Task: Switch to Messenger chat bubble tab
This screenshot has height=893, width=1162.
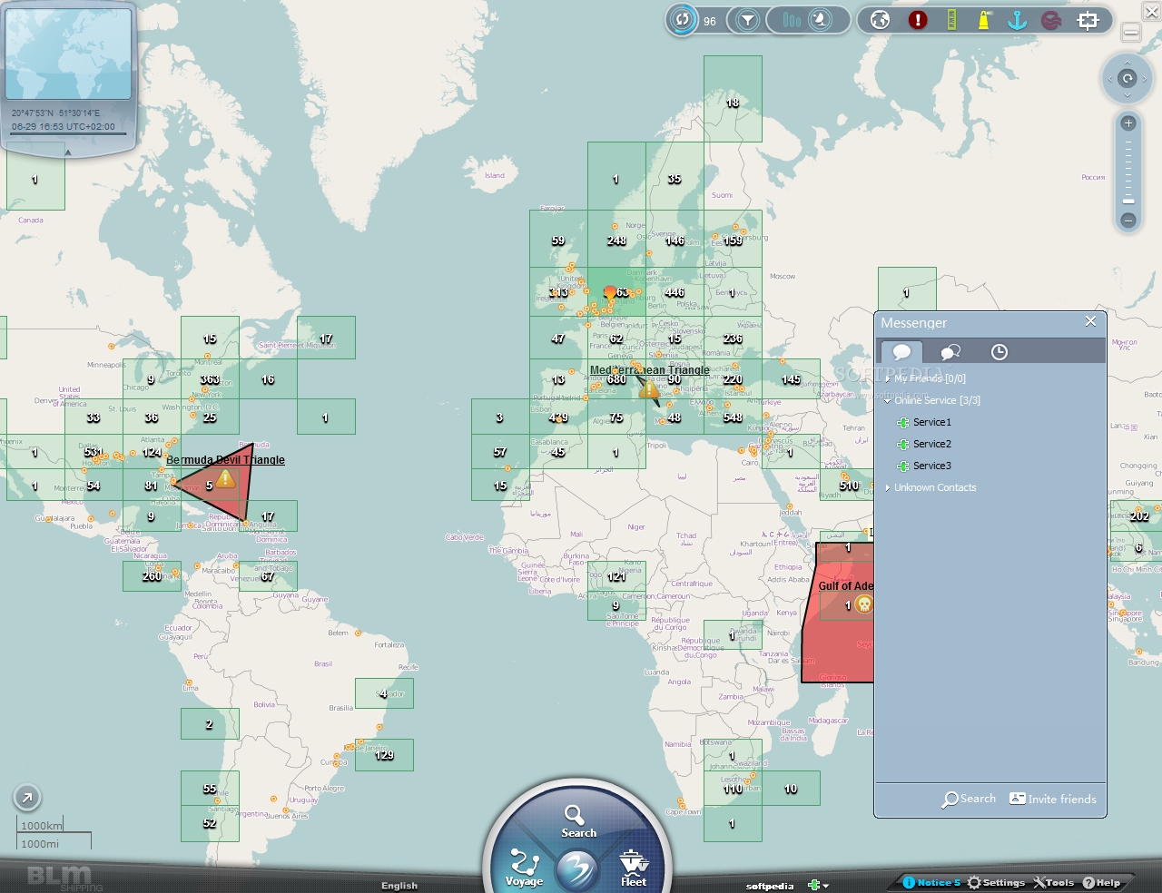Action: (x=901, y=352)
